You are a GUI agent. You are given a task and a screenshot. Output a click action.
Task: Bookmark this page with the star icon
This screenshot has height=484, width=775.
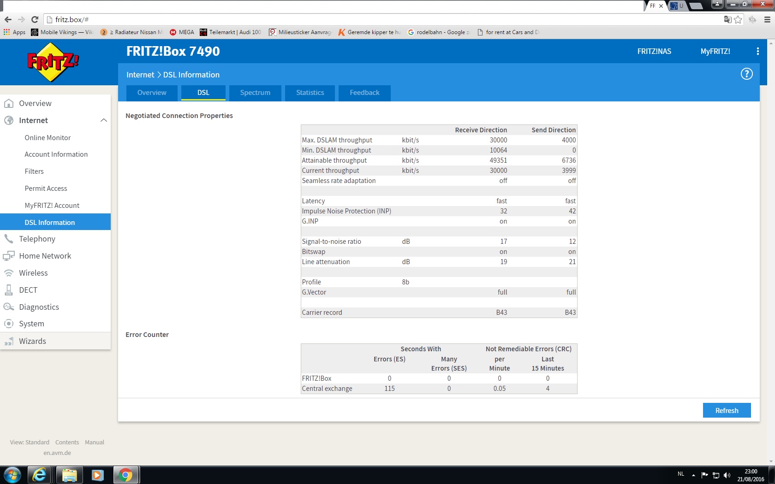tap(738, 19)
